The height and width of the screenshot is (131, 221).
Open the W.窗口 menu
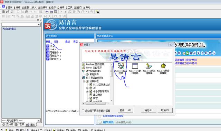coord(78,8)
